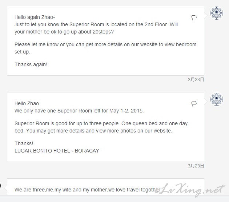This screenshot has width=229, height=202.
Task: Click the 'Hello again Zhao-' greeting line
Action: (x=35, y=17)
